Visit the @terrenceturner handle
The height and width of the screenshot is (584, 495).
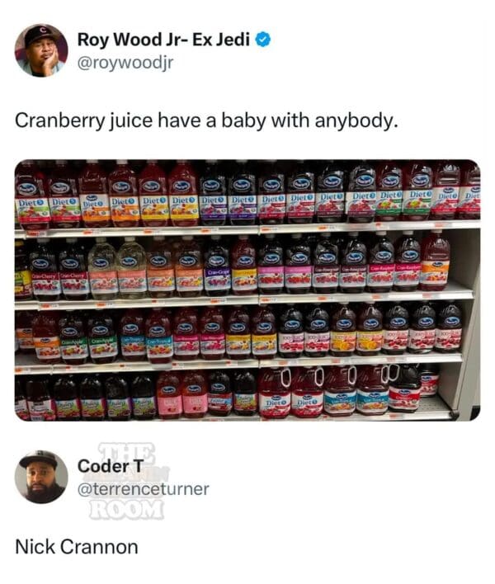(x=143, y=488)
